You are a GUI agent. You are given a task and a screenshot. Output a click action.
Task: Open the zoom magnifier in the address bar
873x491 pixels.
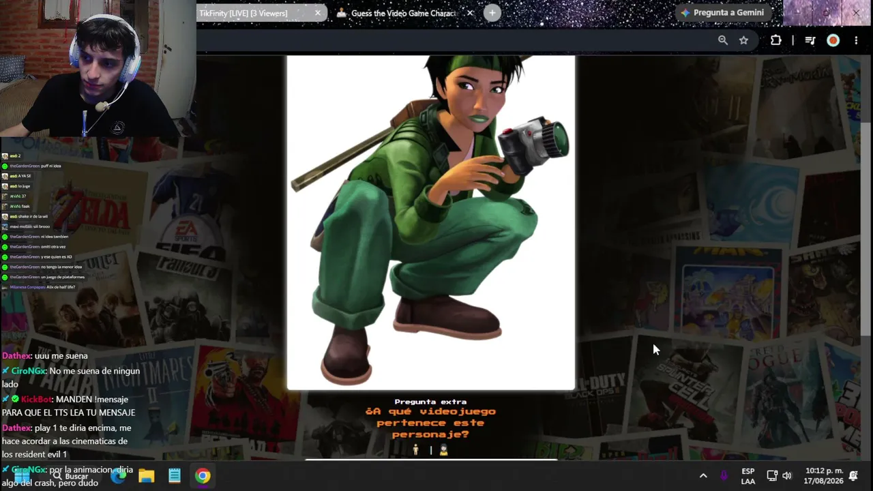(x=723, y=40)
